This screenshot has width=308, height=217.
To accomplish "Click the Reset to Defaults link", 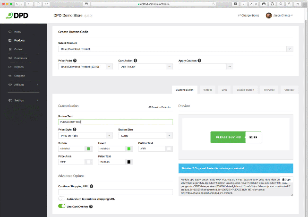I will [160, 108].
